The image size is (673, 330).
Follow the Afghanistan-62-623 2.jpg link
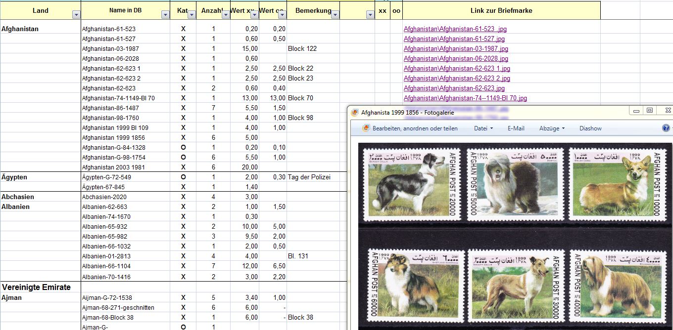(456, 79)
